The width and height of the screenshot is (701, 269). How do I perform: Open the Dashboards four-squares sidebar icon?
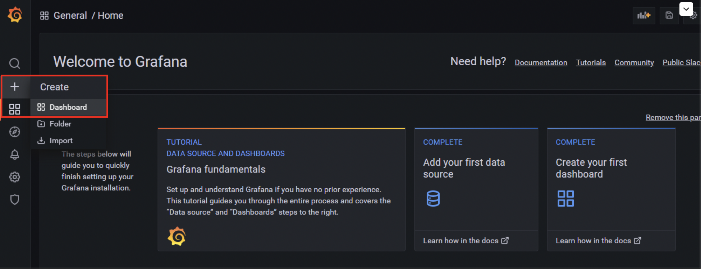click(15, 109)
